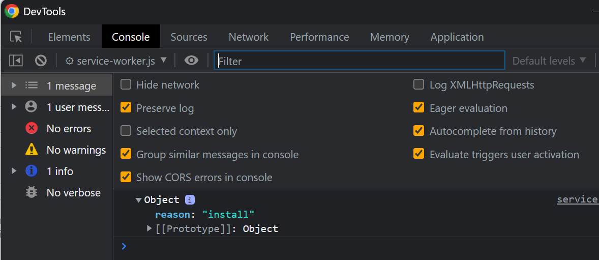Open the service-worker source link
This screenshot has width=599, height=260.
coord(577,199)
